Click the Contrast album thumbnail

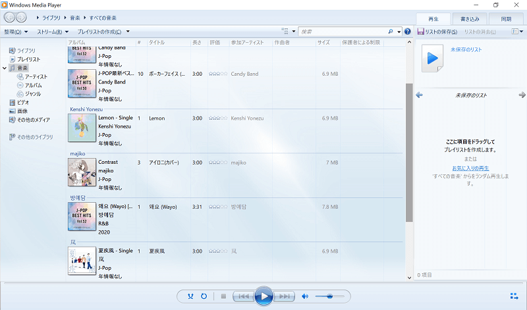coord(82,172)
